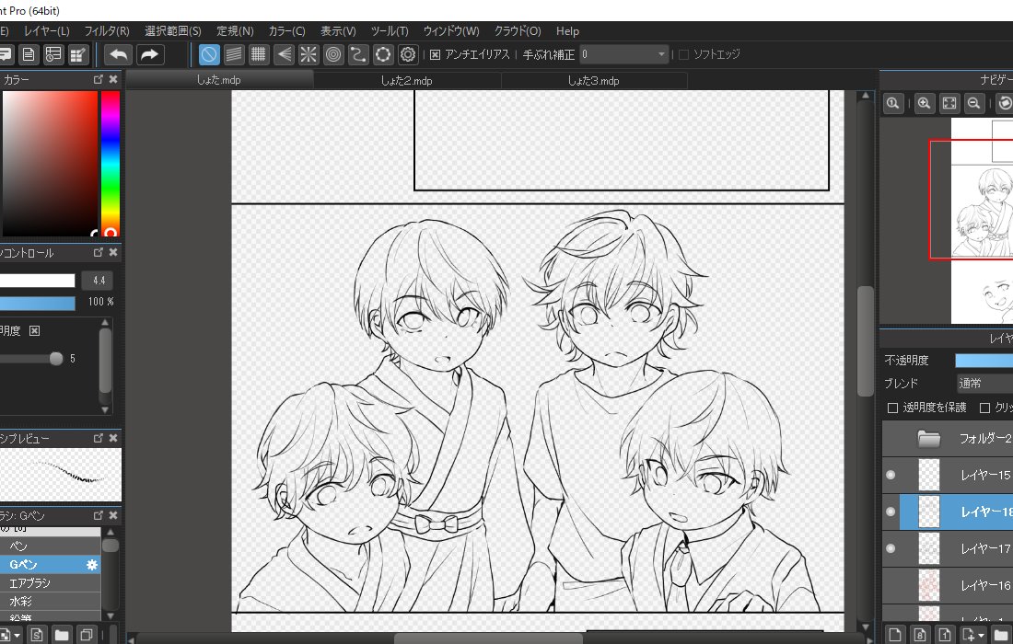This screenshot has width=1013, height=644.
Task: Open the Help menu
Action: [568, 31]
